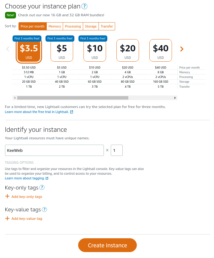This screenshot has width=214, height=258.
Task: Open Key-value tags help icon
Action: click(x=45, y=209)
